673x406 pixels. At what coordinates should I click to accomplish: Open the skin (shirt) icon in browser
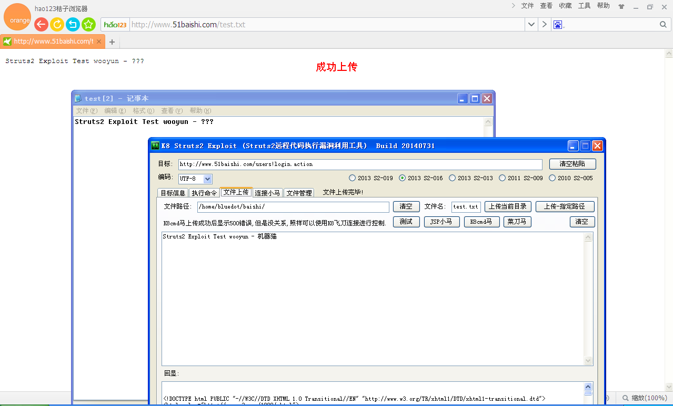pos(621,6)
